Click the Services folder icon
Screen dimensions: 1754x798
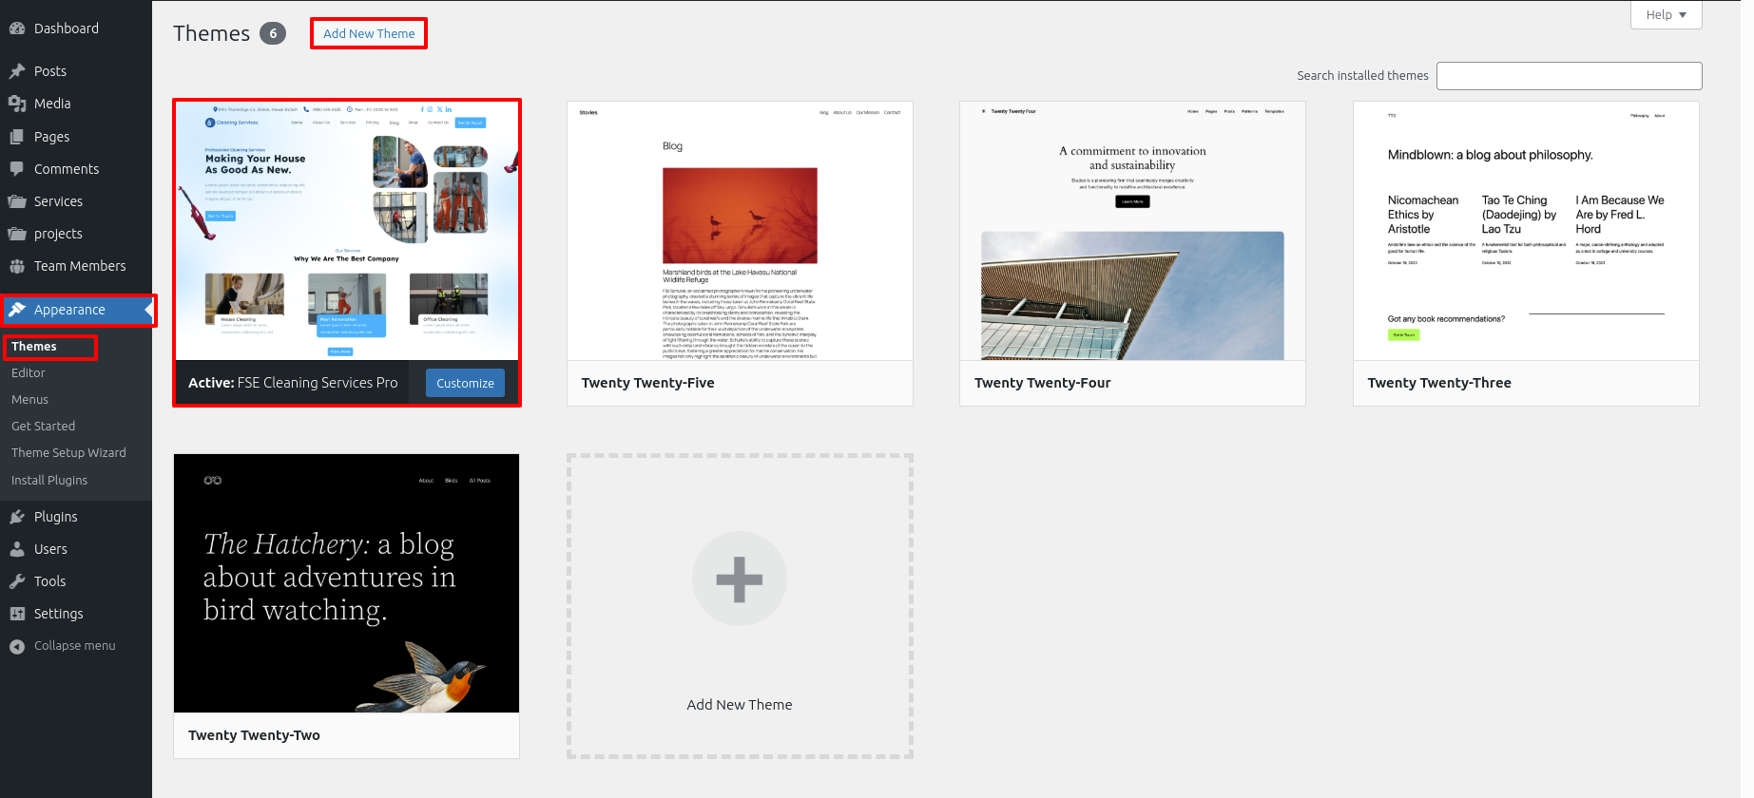pyautogui.click(x=17, y=201)
